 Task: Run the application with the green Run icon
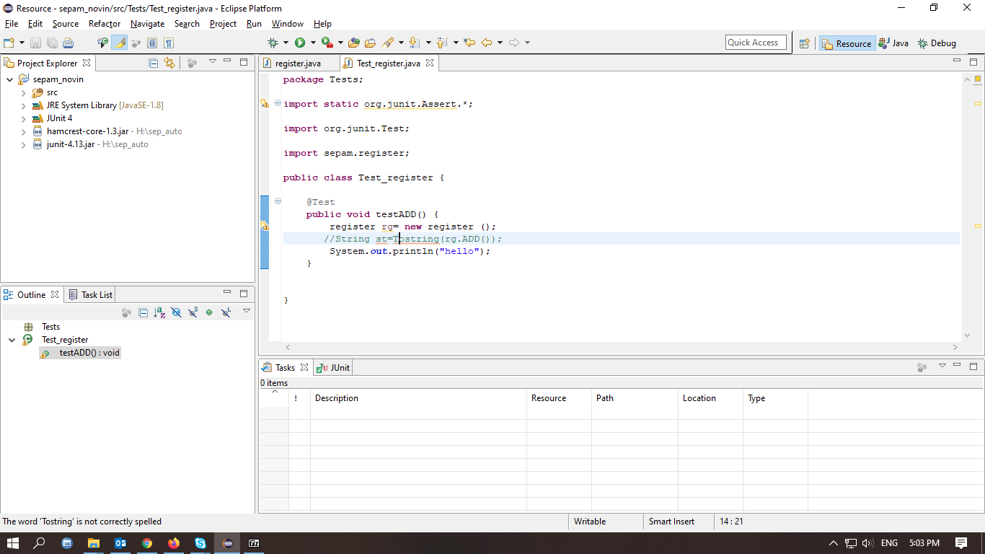point(300,43)
